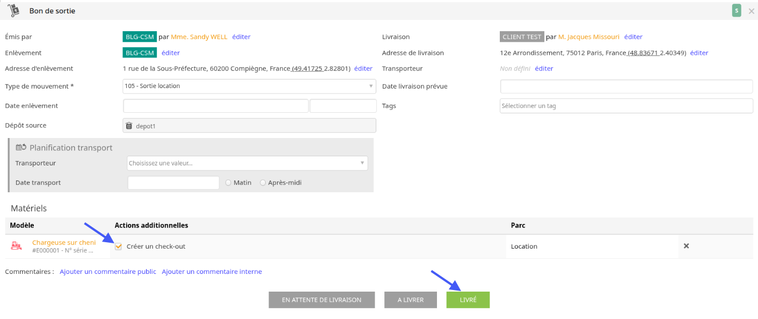The width and height of the screenshot is (758, 319).
Task: Focus the Date enlèvement time field
Action: (x=343, y=106)
